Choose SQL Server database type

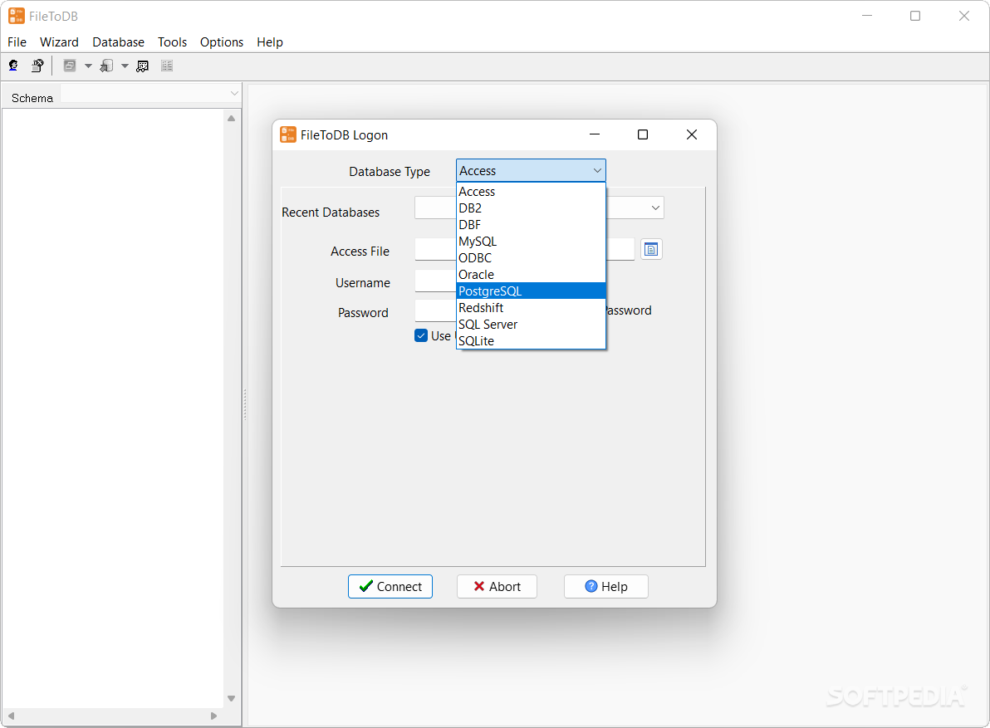[531, 325]
